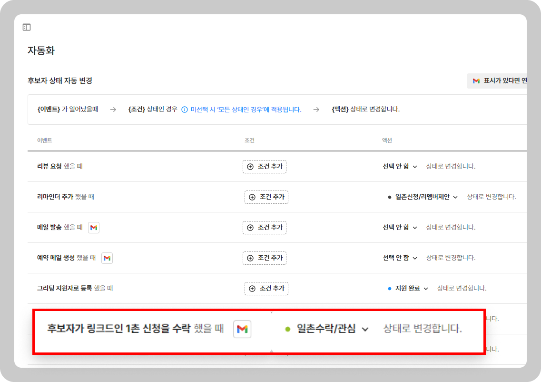Click the info icon next to 미선택 시 note
Screen dimensions: 541x382
pos(185,110)
